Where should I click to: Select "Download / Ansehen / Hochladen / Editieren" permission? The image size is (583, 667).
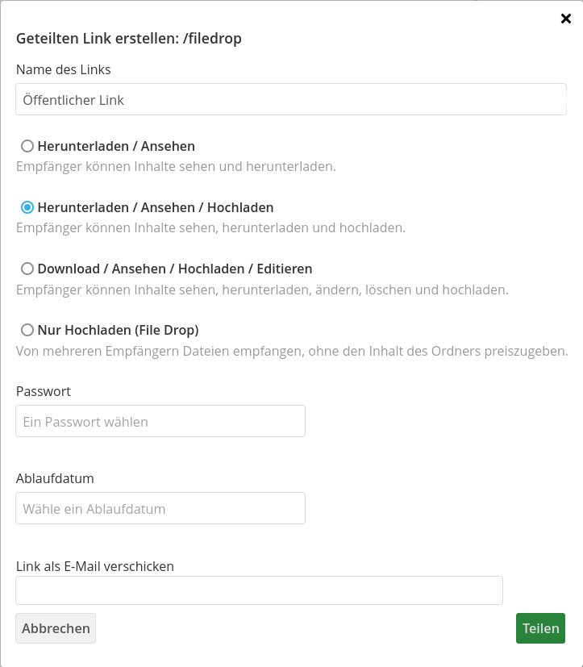coord(27,269)
